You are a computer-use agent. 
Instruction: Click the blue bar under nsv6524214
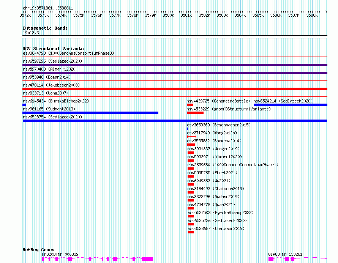coord(291,105)
